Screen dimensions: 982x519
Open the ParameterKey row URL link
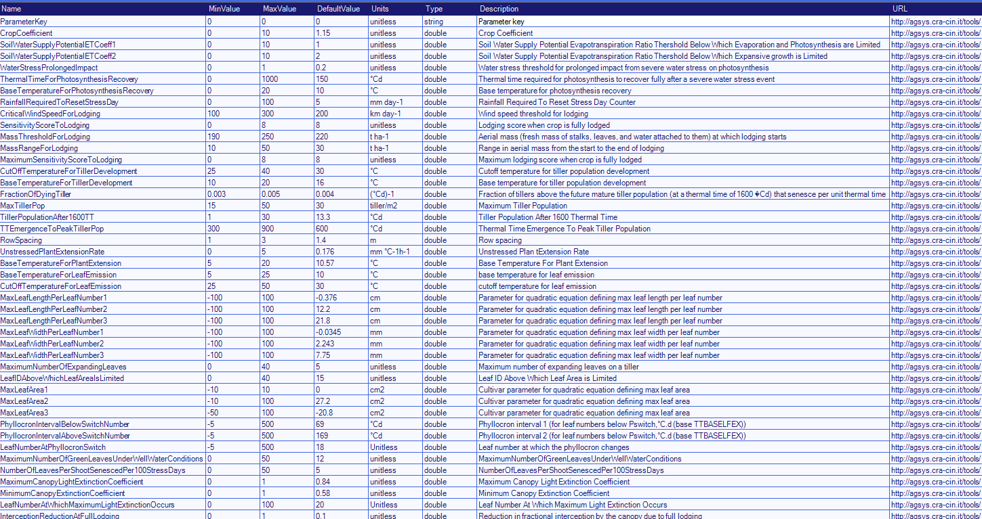pyautogui.click(x=936, y=22)
